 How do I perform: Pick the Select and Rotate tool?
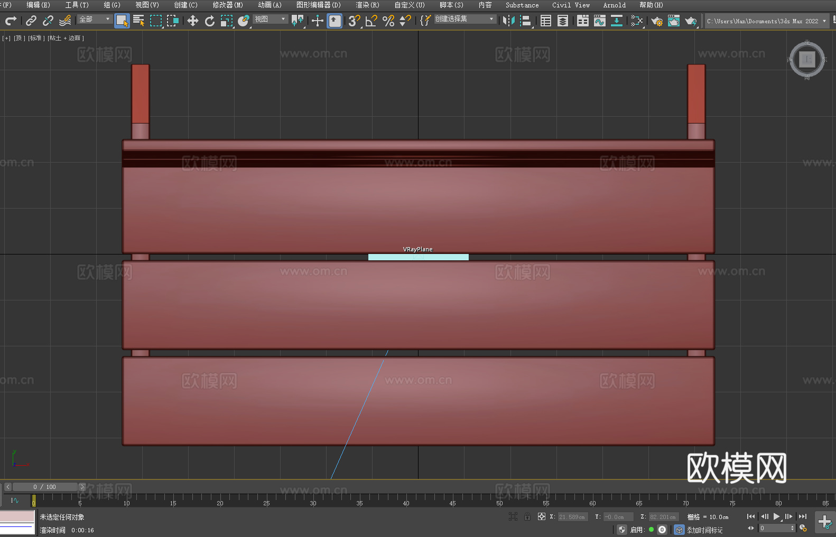tap(210, 21)
